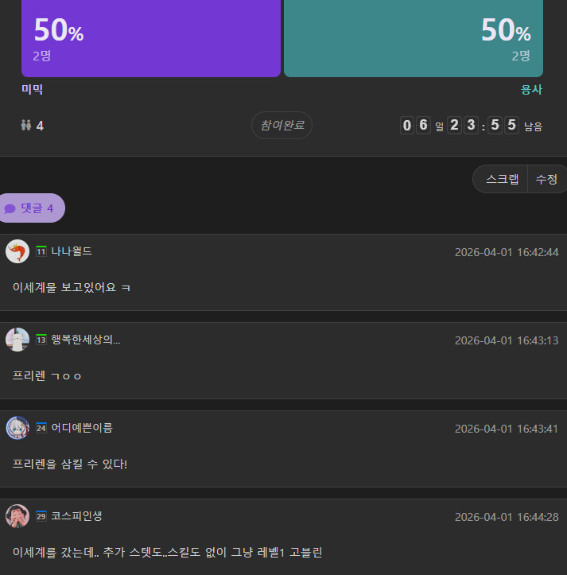Click the purple 미믹 vote bar
567x575 pixels.
point(151,38)
